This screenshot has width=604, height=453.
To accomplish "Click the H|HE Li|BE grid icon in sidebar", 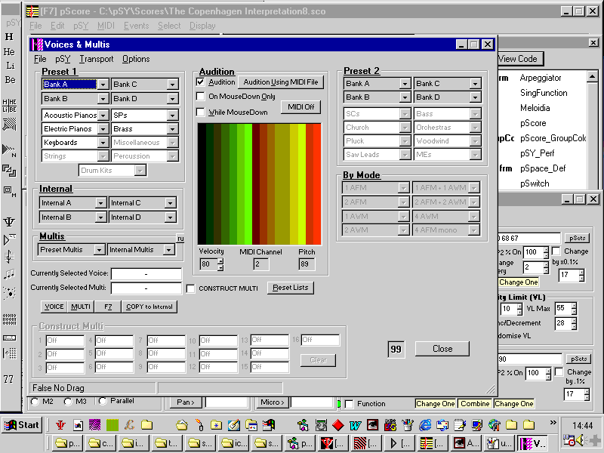I will click(10, 106).
